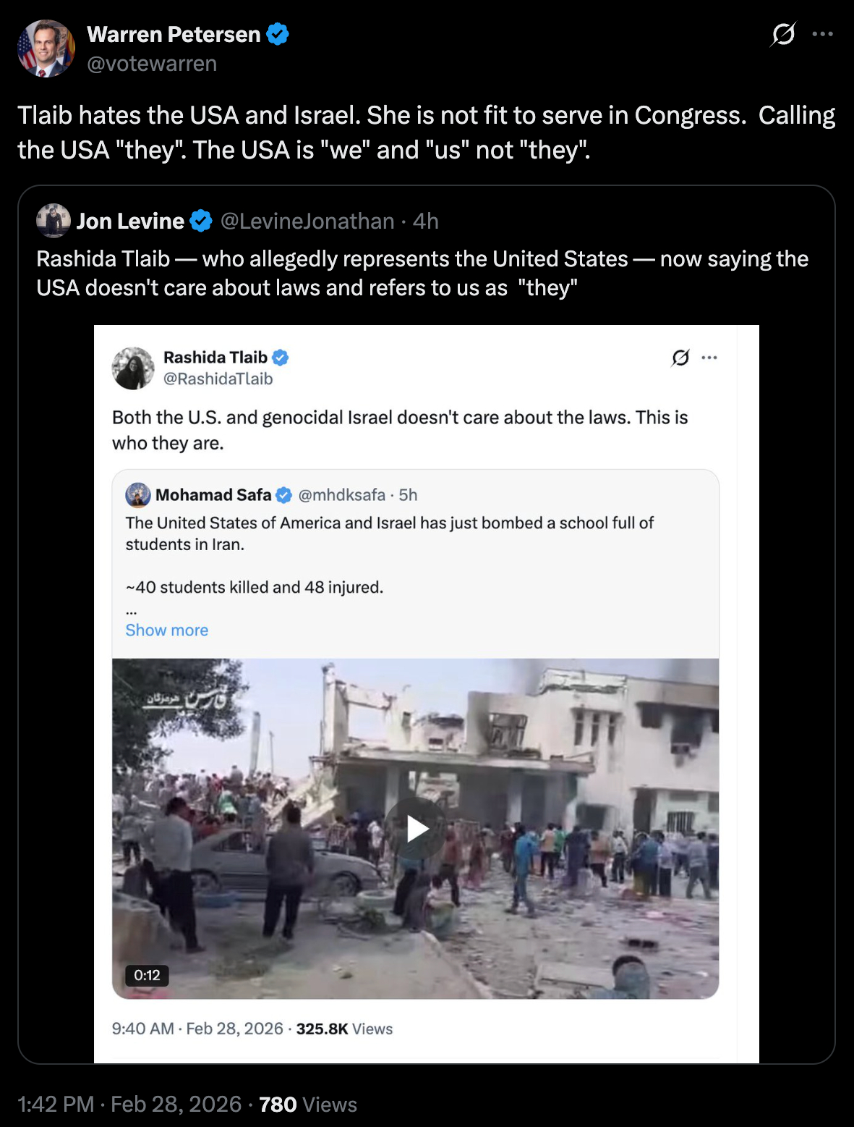Click Mohamad Safa's profile avatar
Image resolution: width=854 pixels, height=1127 pixels.
[138, 495]
